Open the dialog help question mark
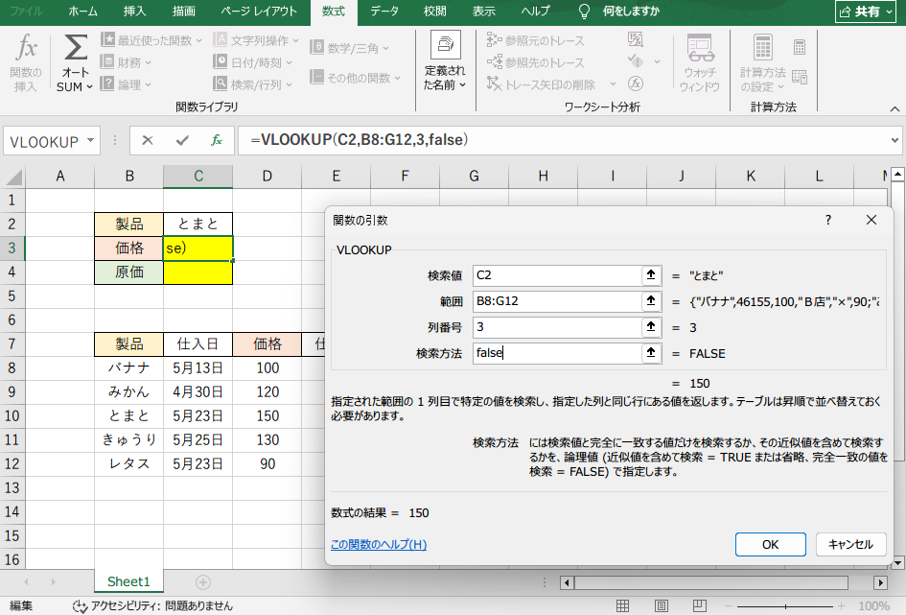Viewport: 906px width, 615px height. coord(828,220)
